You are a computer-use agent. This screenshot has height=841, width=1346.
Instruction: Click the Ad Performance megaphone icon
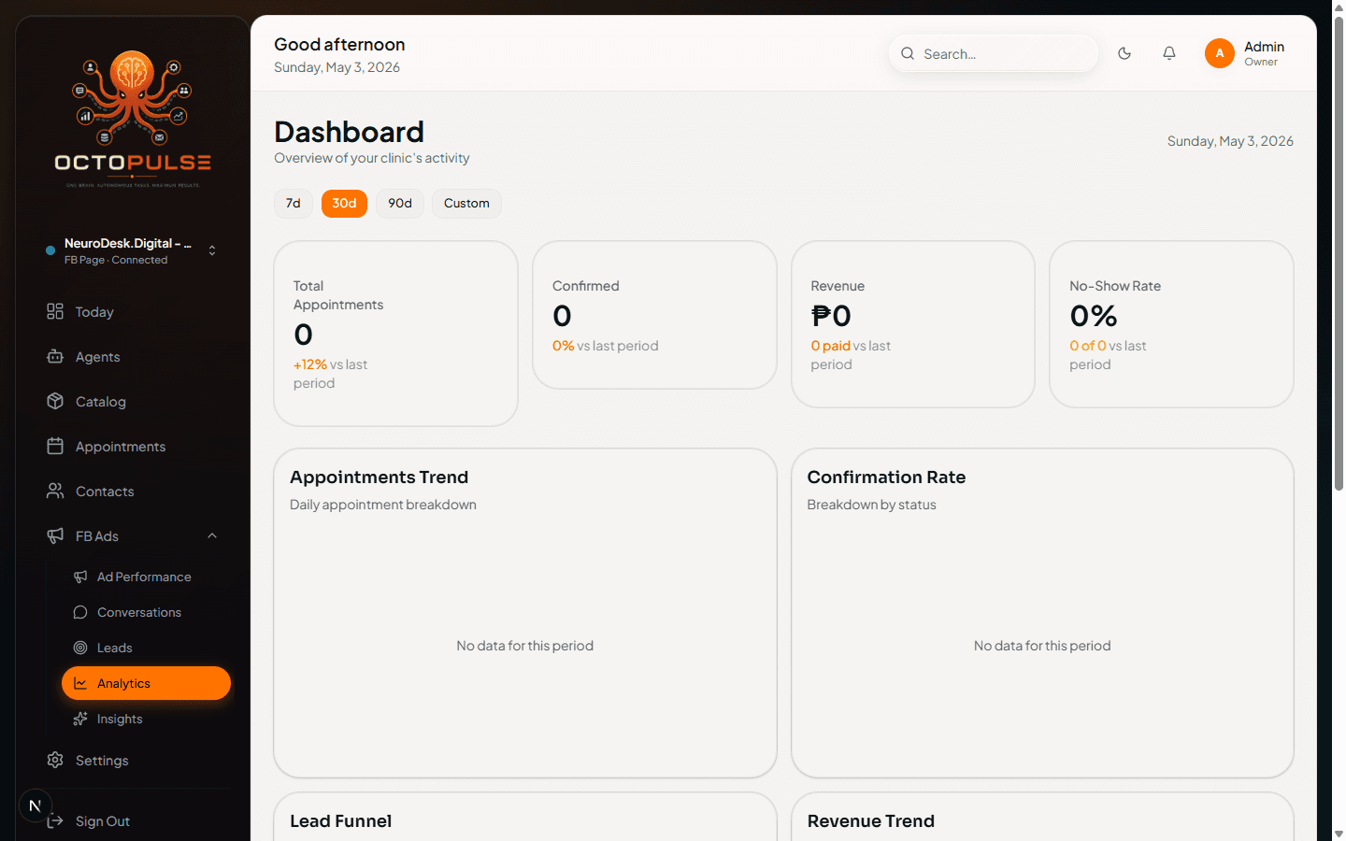pyautogui.click(x=80, y=577)
